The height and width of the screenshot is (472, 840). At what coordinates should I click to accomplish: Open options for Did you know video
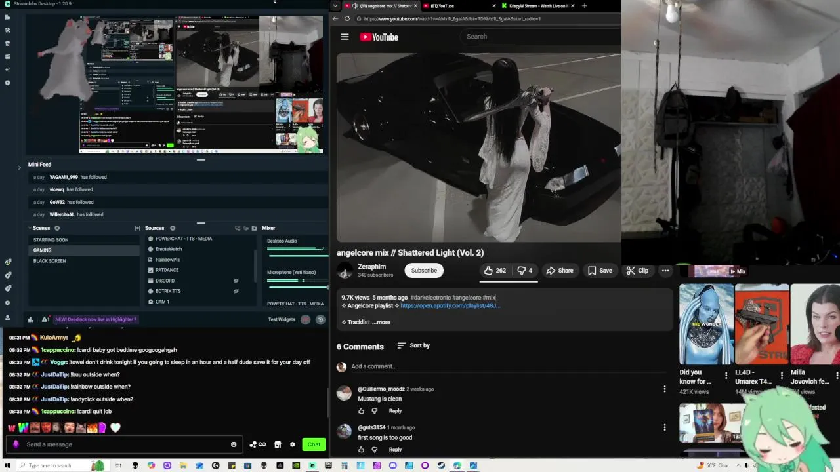click(x=726, y=376)
